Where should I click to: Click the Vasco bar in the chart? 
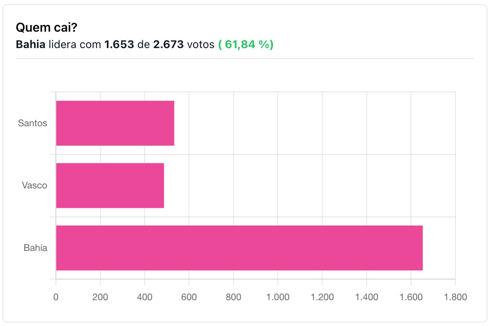(x=110, y=185)
